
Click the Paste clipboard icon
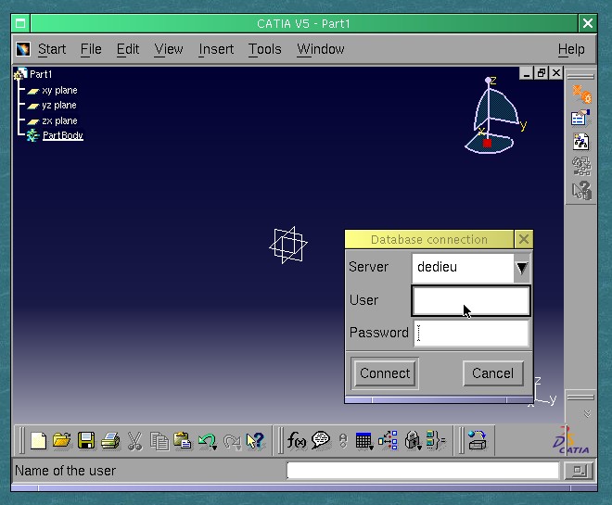(x=183, y=441)
